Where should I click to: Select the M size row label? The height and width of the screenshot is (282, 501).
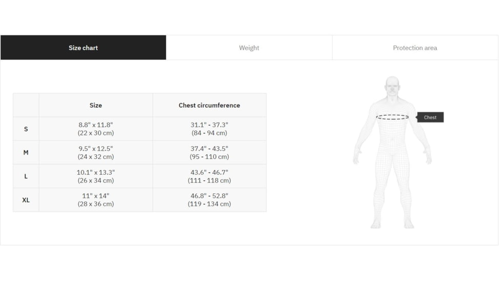(26, 152)
